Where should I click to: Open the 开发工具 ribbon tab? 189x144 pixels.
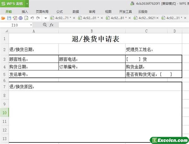(x=125, y=12)
